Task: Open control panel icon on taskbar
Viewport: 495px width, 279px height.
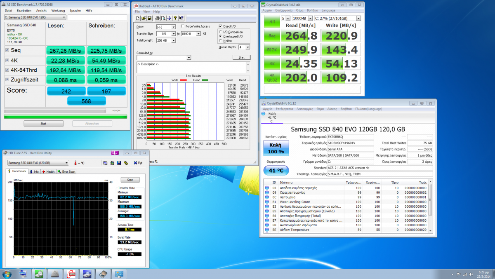Action: (x=119, y=274)
